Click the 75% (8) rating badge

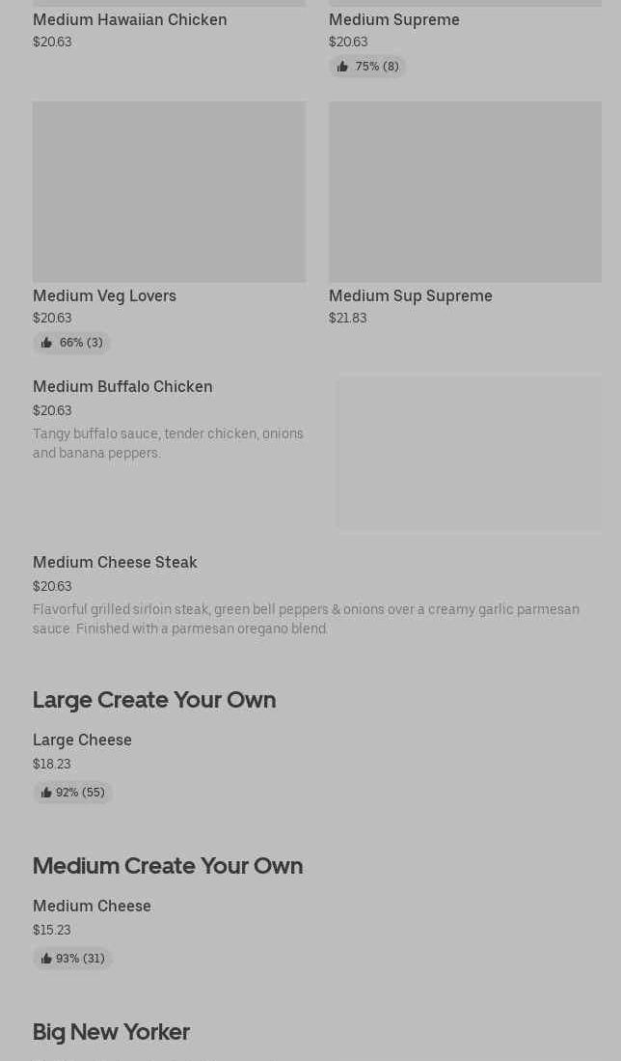(368, 67)
